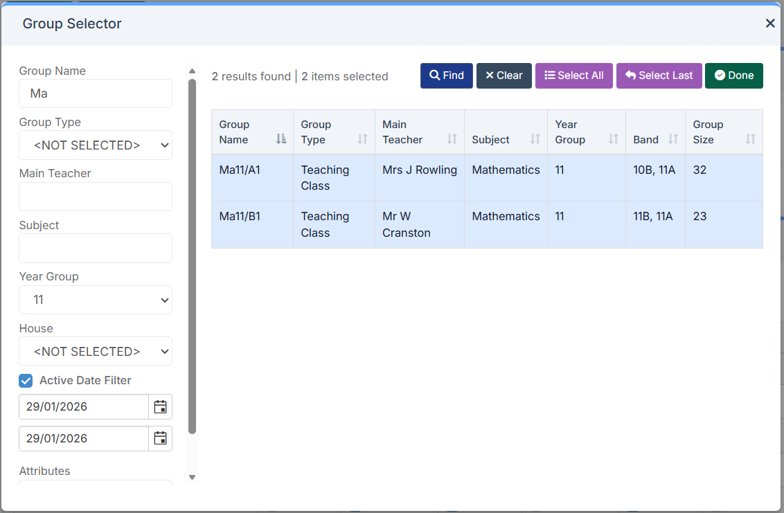Screen dimensions: 784x513
Task: Uncheck the Active Date Filter checkbox
Action: [26, 381]
